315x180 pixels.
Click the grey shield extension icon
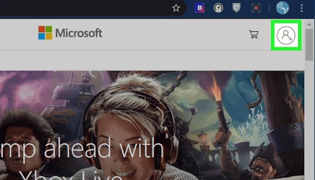pos(236,8)
